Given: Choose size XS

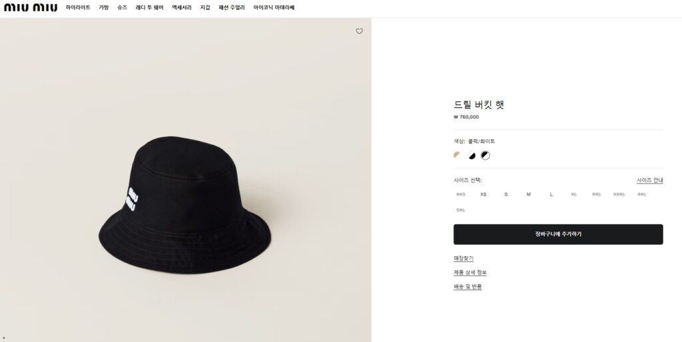Looking at the screenshot, I should (484, 194).
